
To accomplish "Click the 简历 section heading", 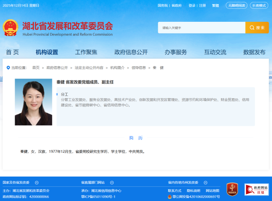I will click(136, 138).
